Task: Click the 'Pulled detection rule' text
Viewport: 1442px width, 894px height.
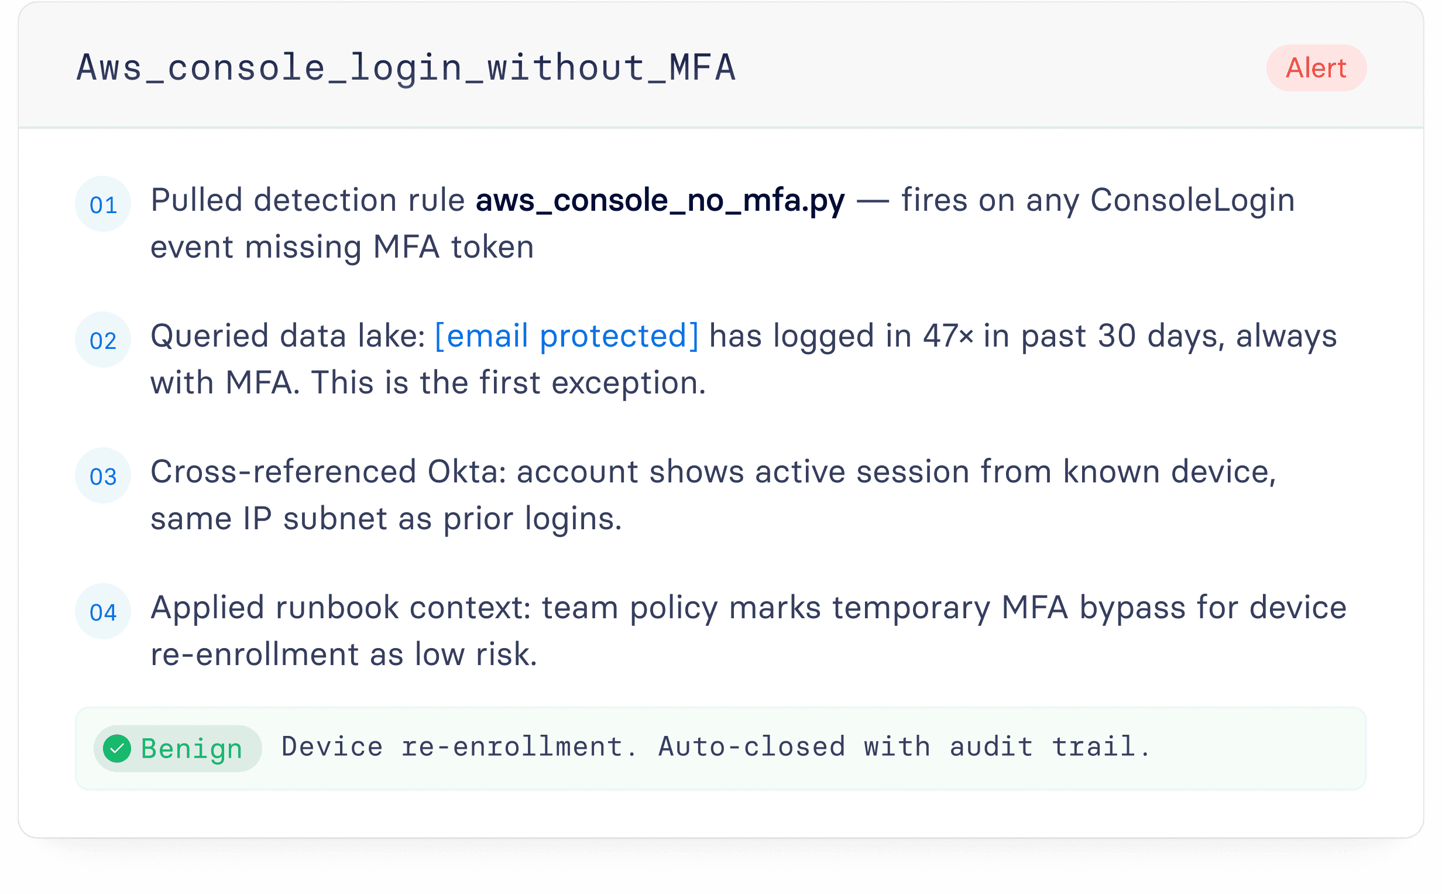Action: coord(307,200)
